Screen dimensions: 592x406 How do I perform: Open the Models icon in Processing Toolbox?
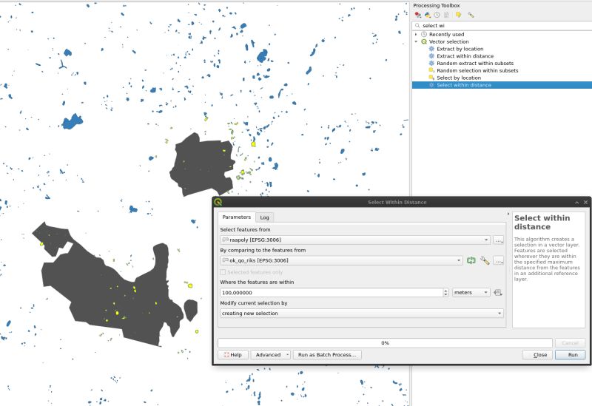[418, 15]
